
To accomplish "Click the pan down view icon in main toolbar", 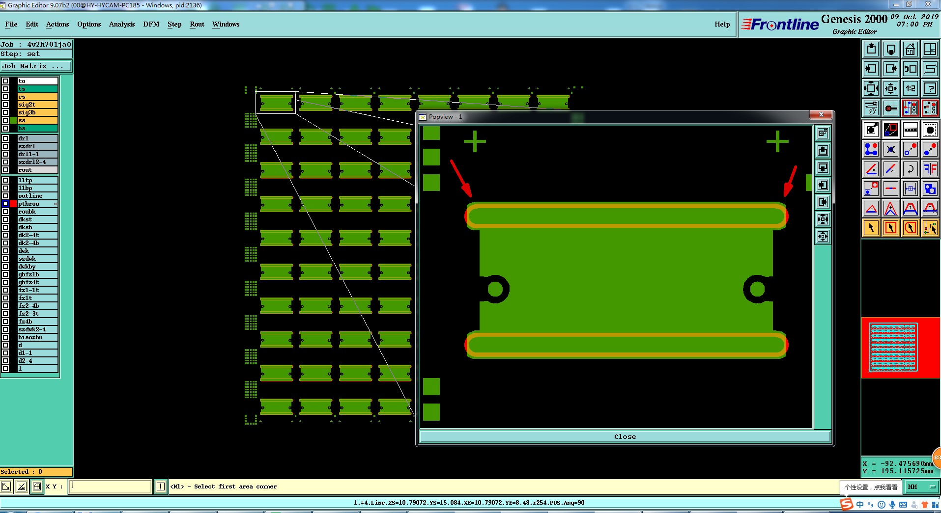I will click(891, 49).
